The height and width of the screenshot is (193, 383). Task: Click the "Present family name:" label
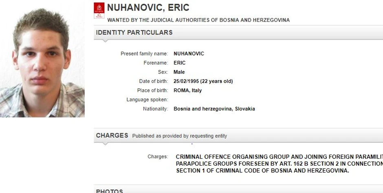click(144, 54)
